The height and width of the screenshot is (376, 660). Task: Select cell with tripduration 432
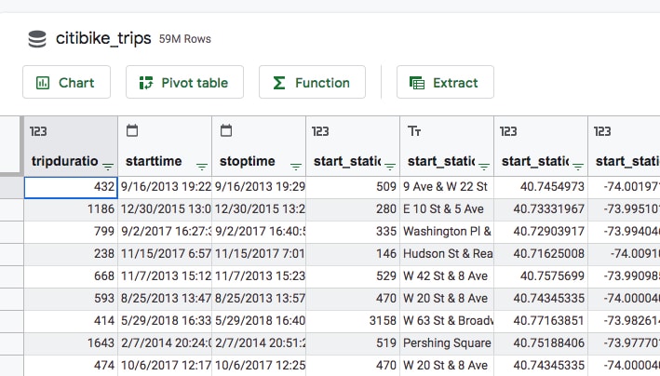click(x=71, y=187)
